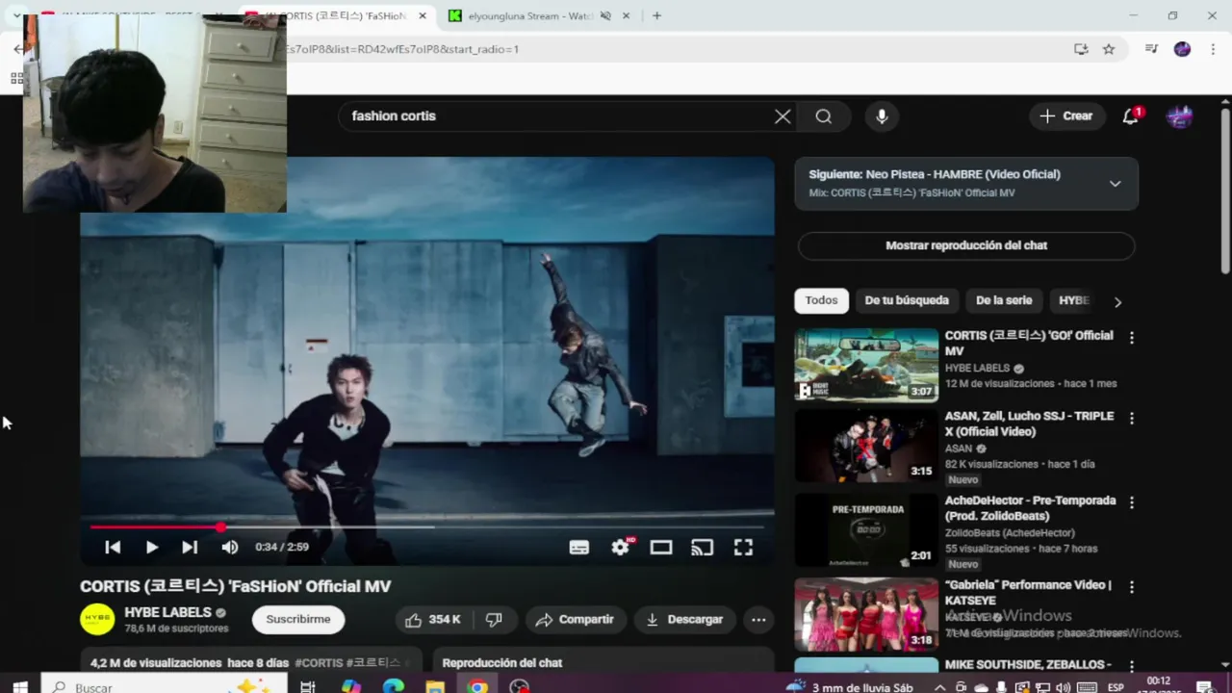Image resolution: width=1232 pixels, height=693 pixels.
Task: Show hidden system tray icons
Action: (939, 687)
